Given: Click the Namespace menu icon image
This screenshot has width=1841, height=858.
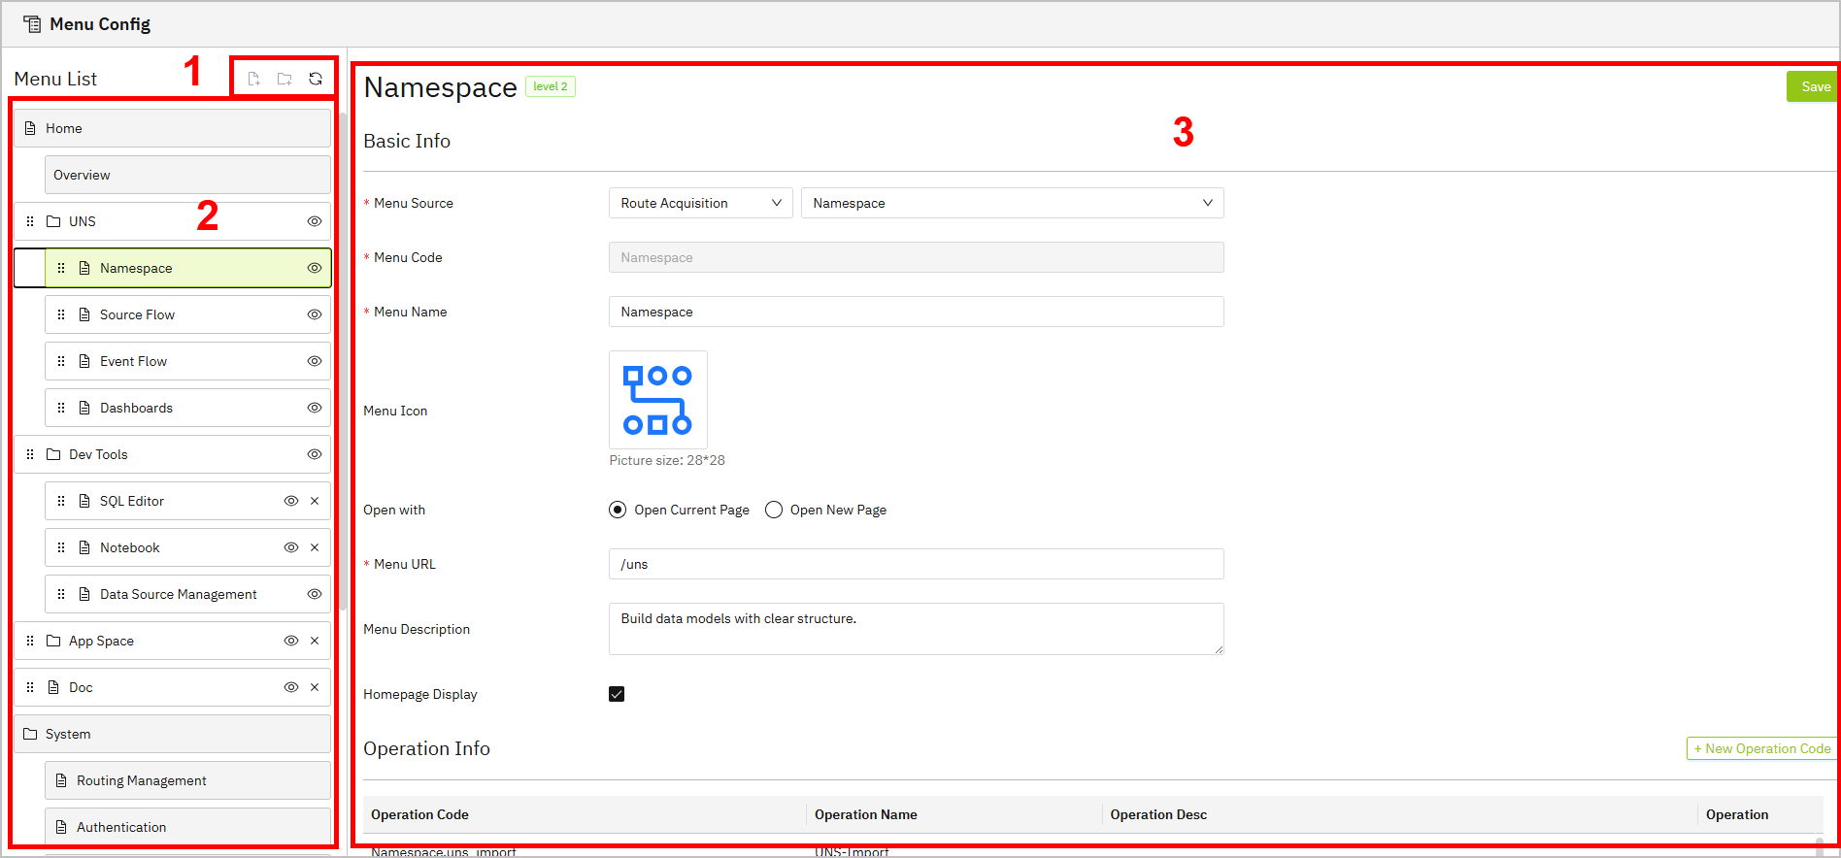Looking at the screenshot, I should tap(657, 400).
